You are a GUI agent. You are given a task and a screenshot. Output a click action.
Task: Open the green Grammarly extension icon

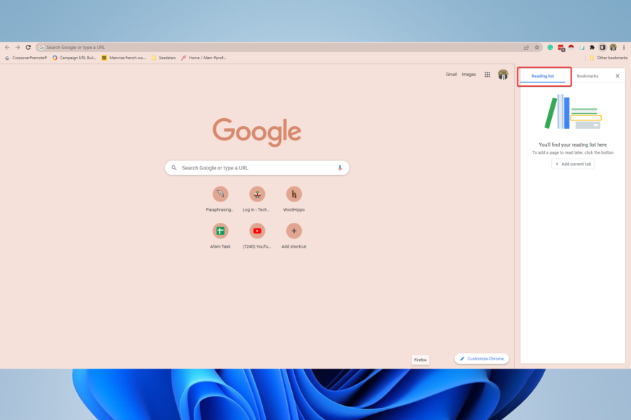pos(550,48)
